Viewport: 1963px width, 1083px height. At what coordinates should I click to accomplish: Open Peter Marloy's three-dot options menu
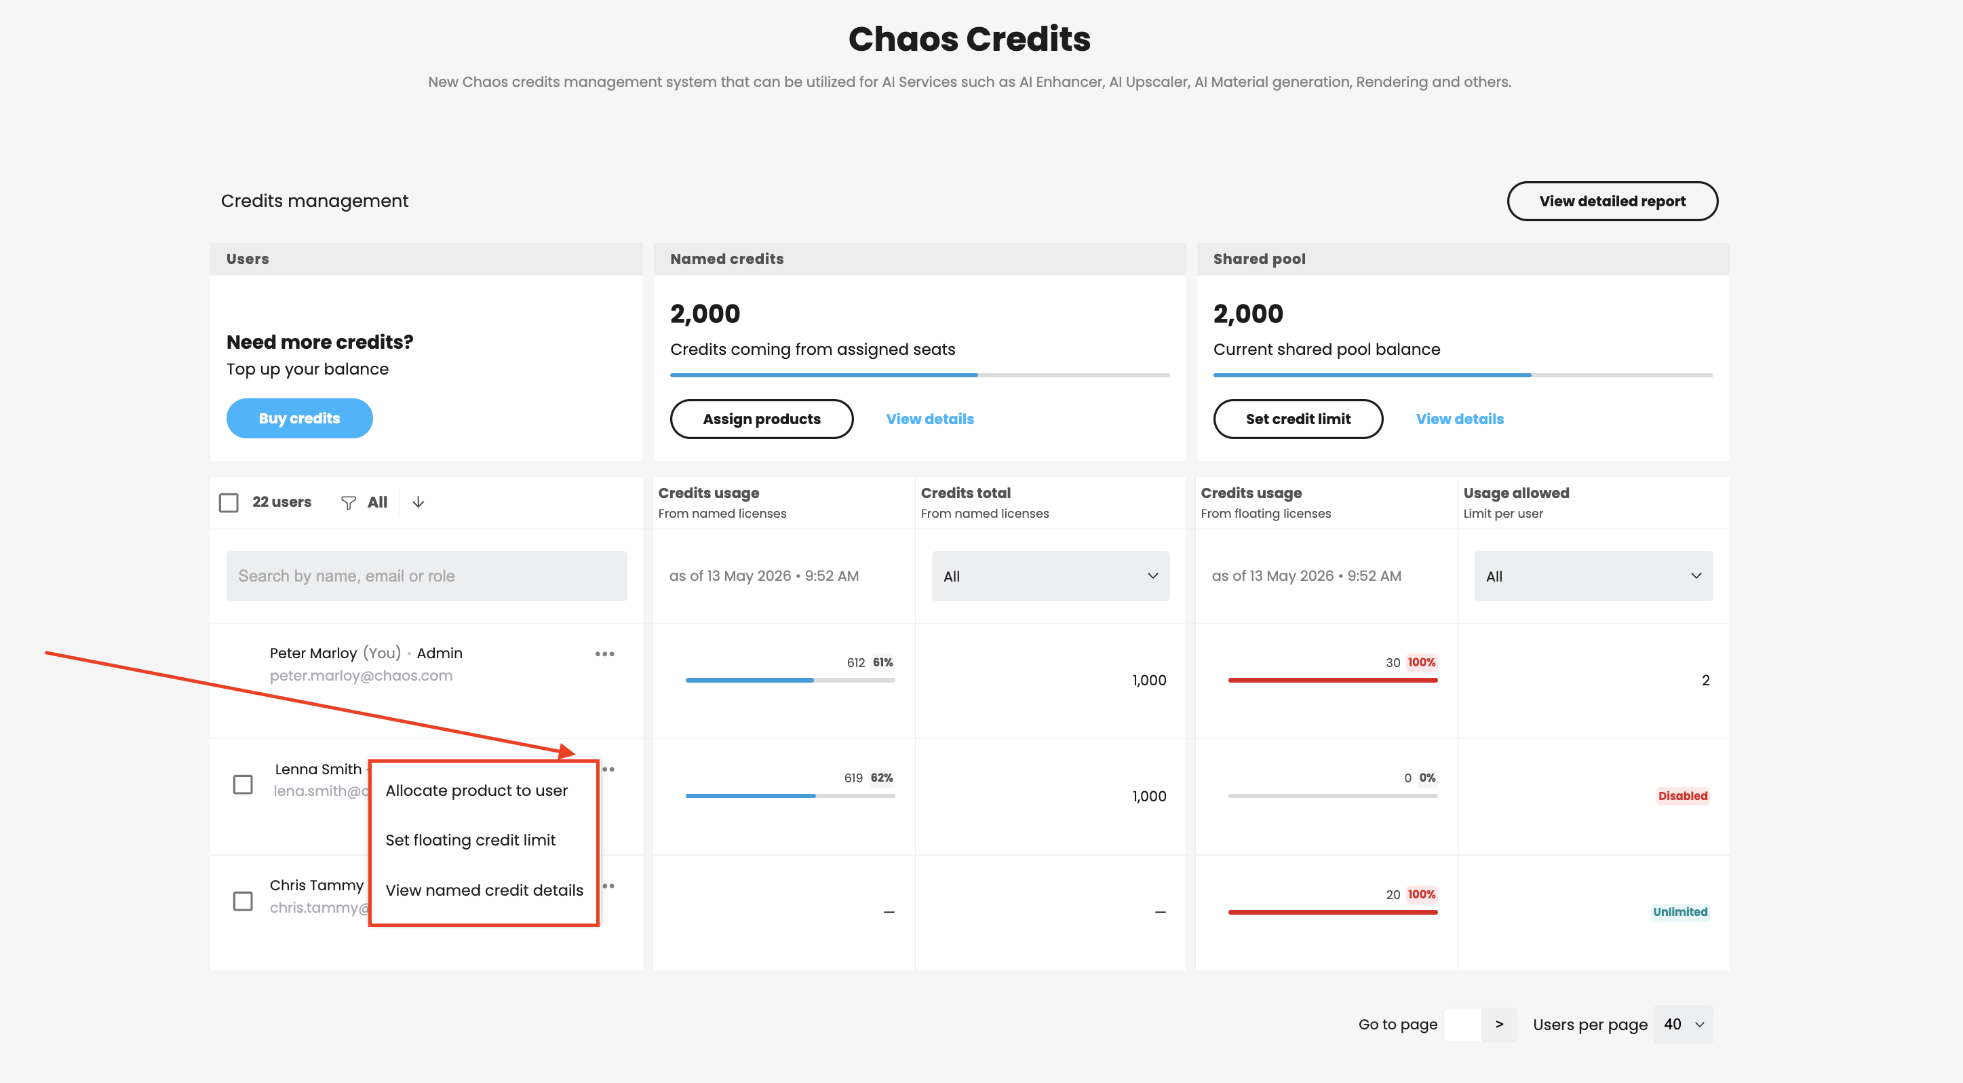(x=604, y=654)
